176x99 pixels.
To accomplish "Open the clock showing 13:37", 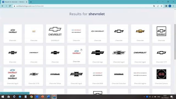I will pyautogui.click(x=165, y=97).
